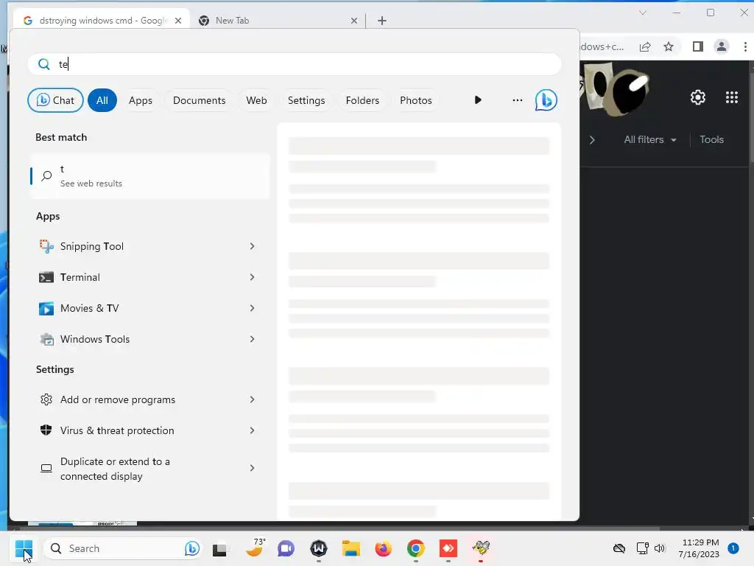The width and height of the screenshot is (754, 566).
Task: Click the onedrive cloud tray icon
Action: [x=619, y=548]
